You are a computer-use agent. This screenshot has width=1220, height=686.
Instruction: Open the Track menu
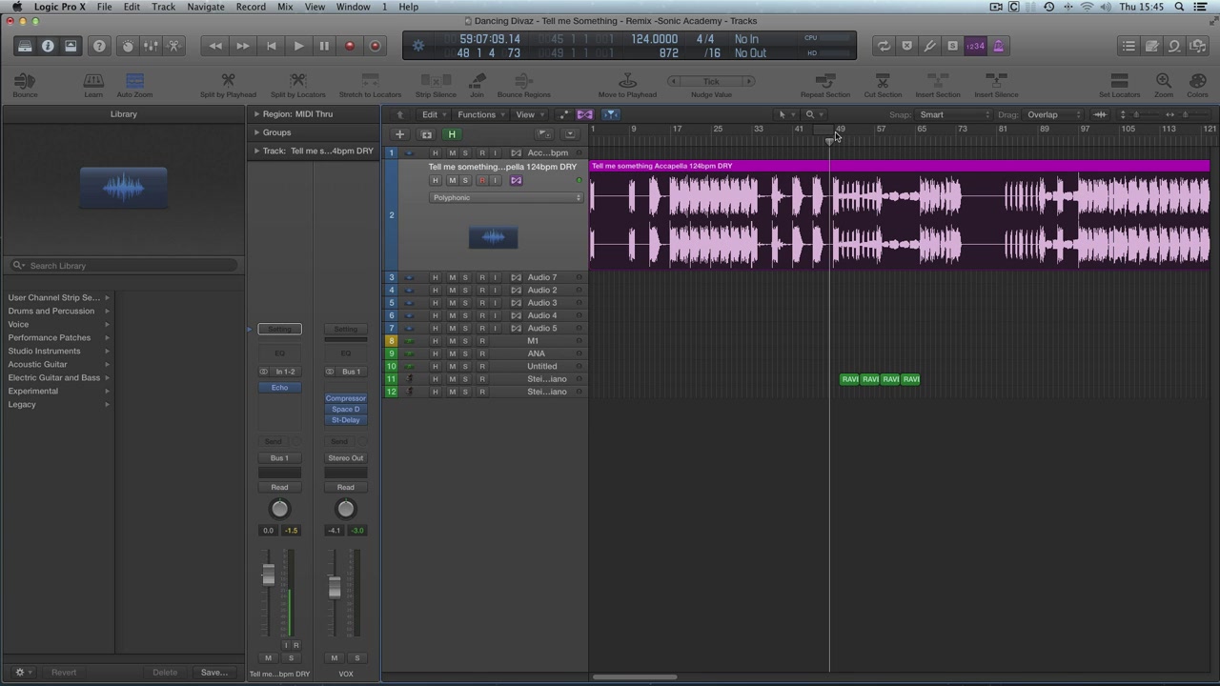click(x=164, y=7)
